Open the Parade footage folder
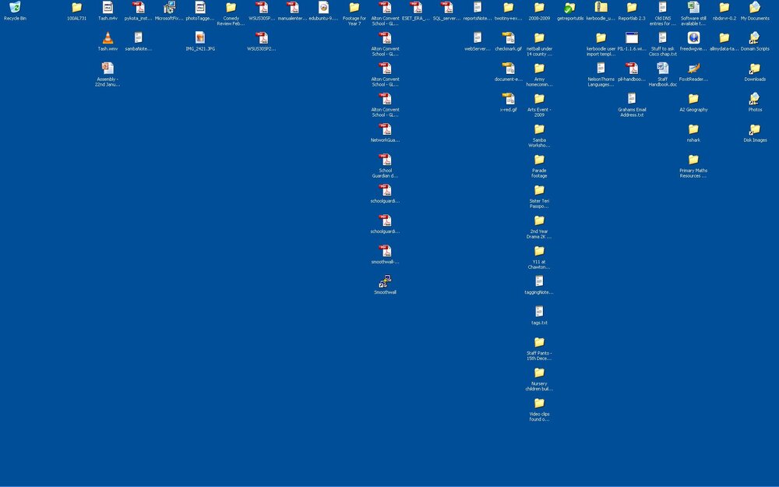This screenshot has width=779, height=487. click(539, 160)
